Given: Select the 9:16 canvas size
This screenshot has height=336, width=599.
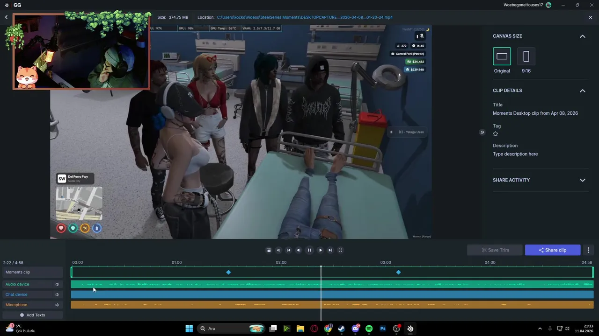Looking at the screenshot, I should coord(526,56).
